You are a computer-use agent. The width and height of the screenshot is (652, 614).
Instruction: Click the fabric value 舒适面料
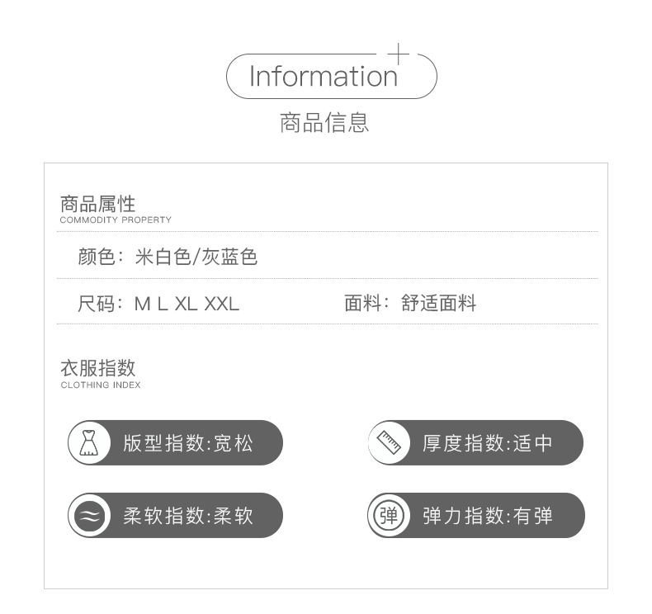point(439,303)
